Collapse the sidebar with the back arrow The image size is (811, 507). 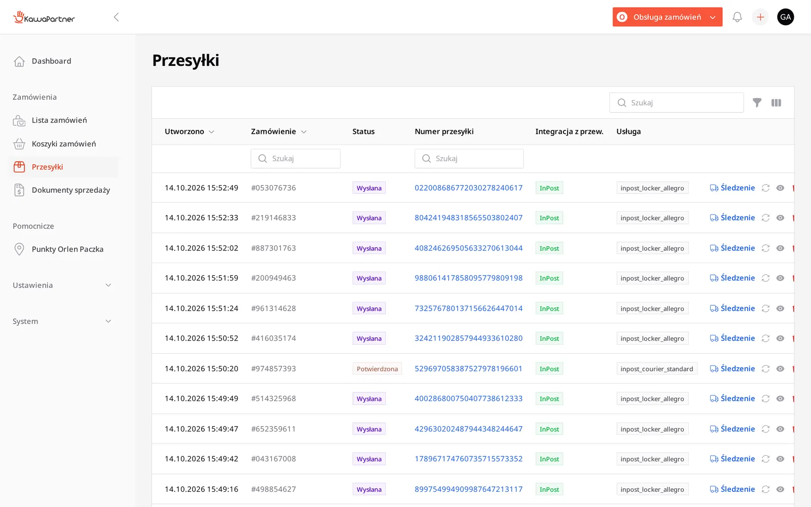point(116,17)
